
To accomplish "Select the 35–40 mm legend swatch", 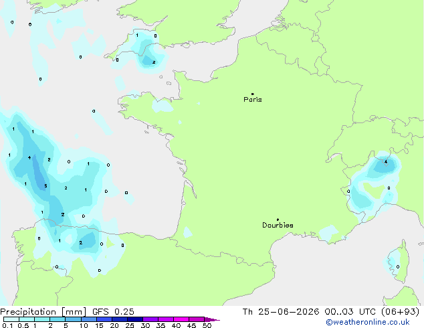I will (165, 319).
